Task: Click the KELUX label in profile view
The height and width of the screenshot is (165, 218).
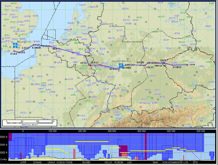Action: pyautogui.click(x=109, y=162)
